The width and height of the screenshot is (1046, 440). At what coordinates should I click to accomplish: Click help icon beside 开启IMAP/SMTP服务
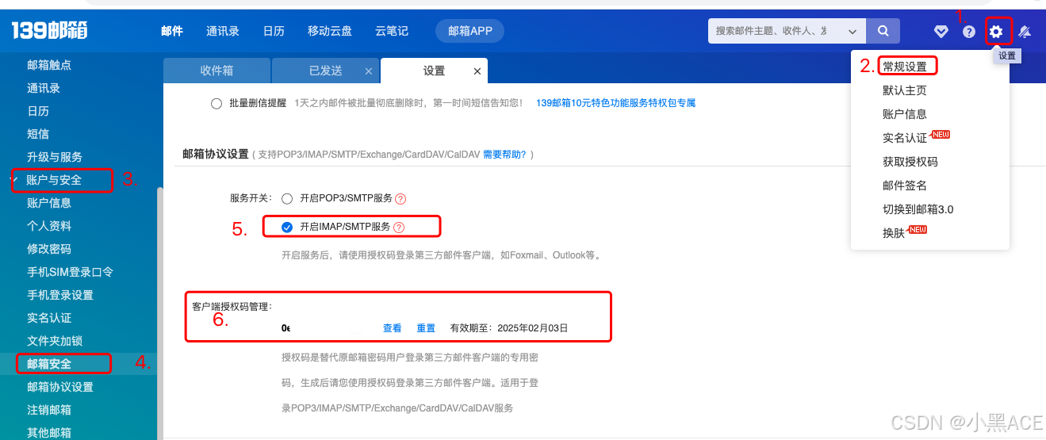click(399, 228)
